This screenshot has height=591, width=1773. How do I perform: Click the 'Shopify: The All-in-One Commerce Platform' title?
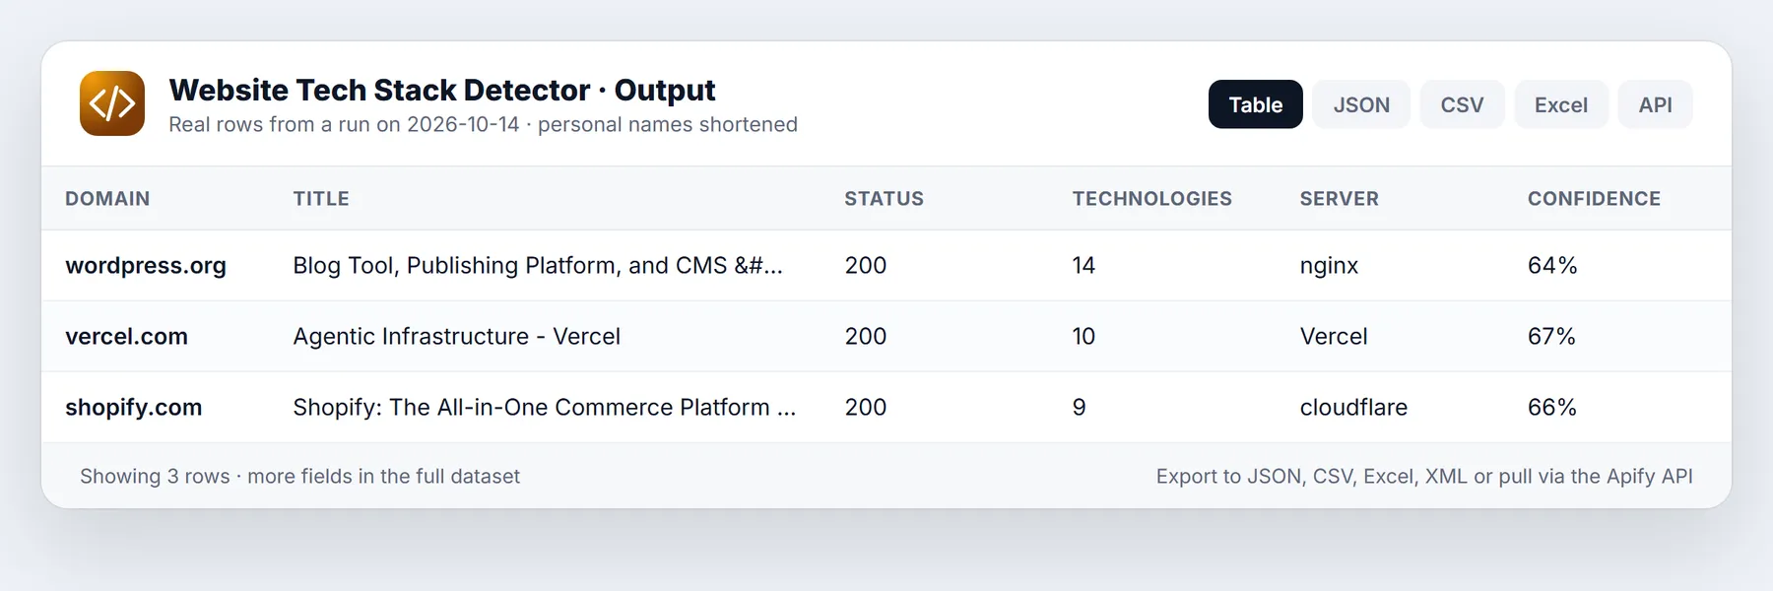pyautogui.click(x=545, y=407)
